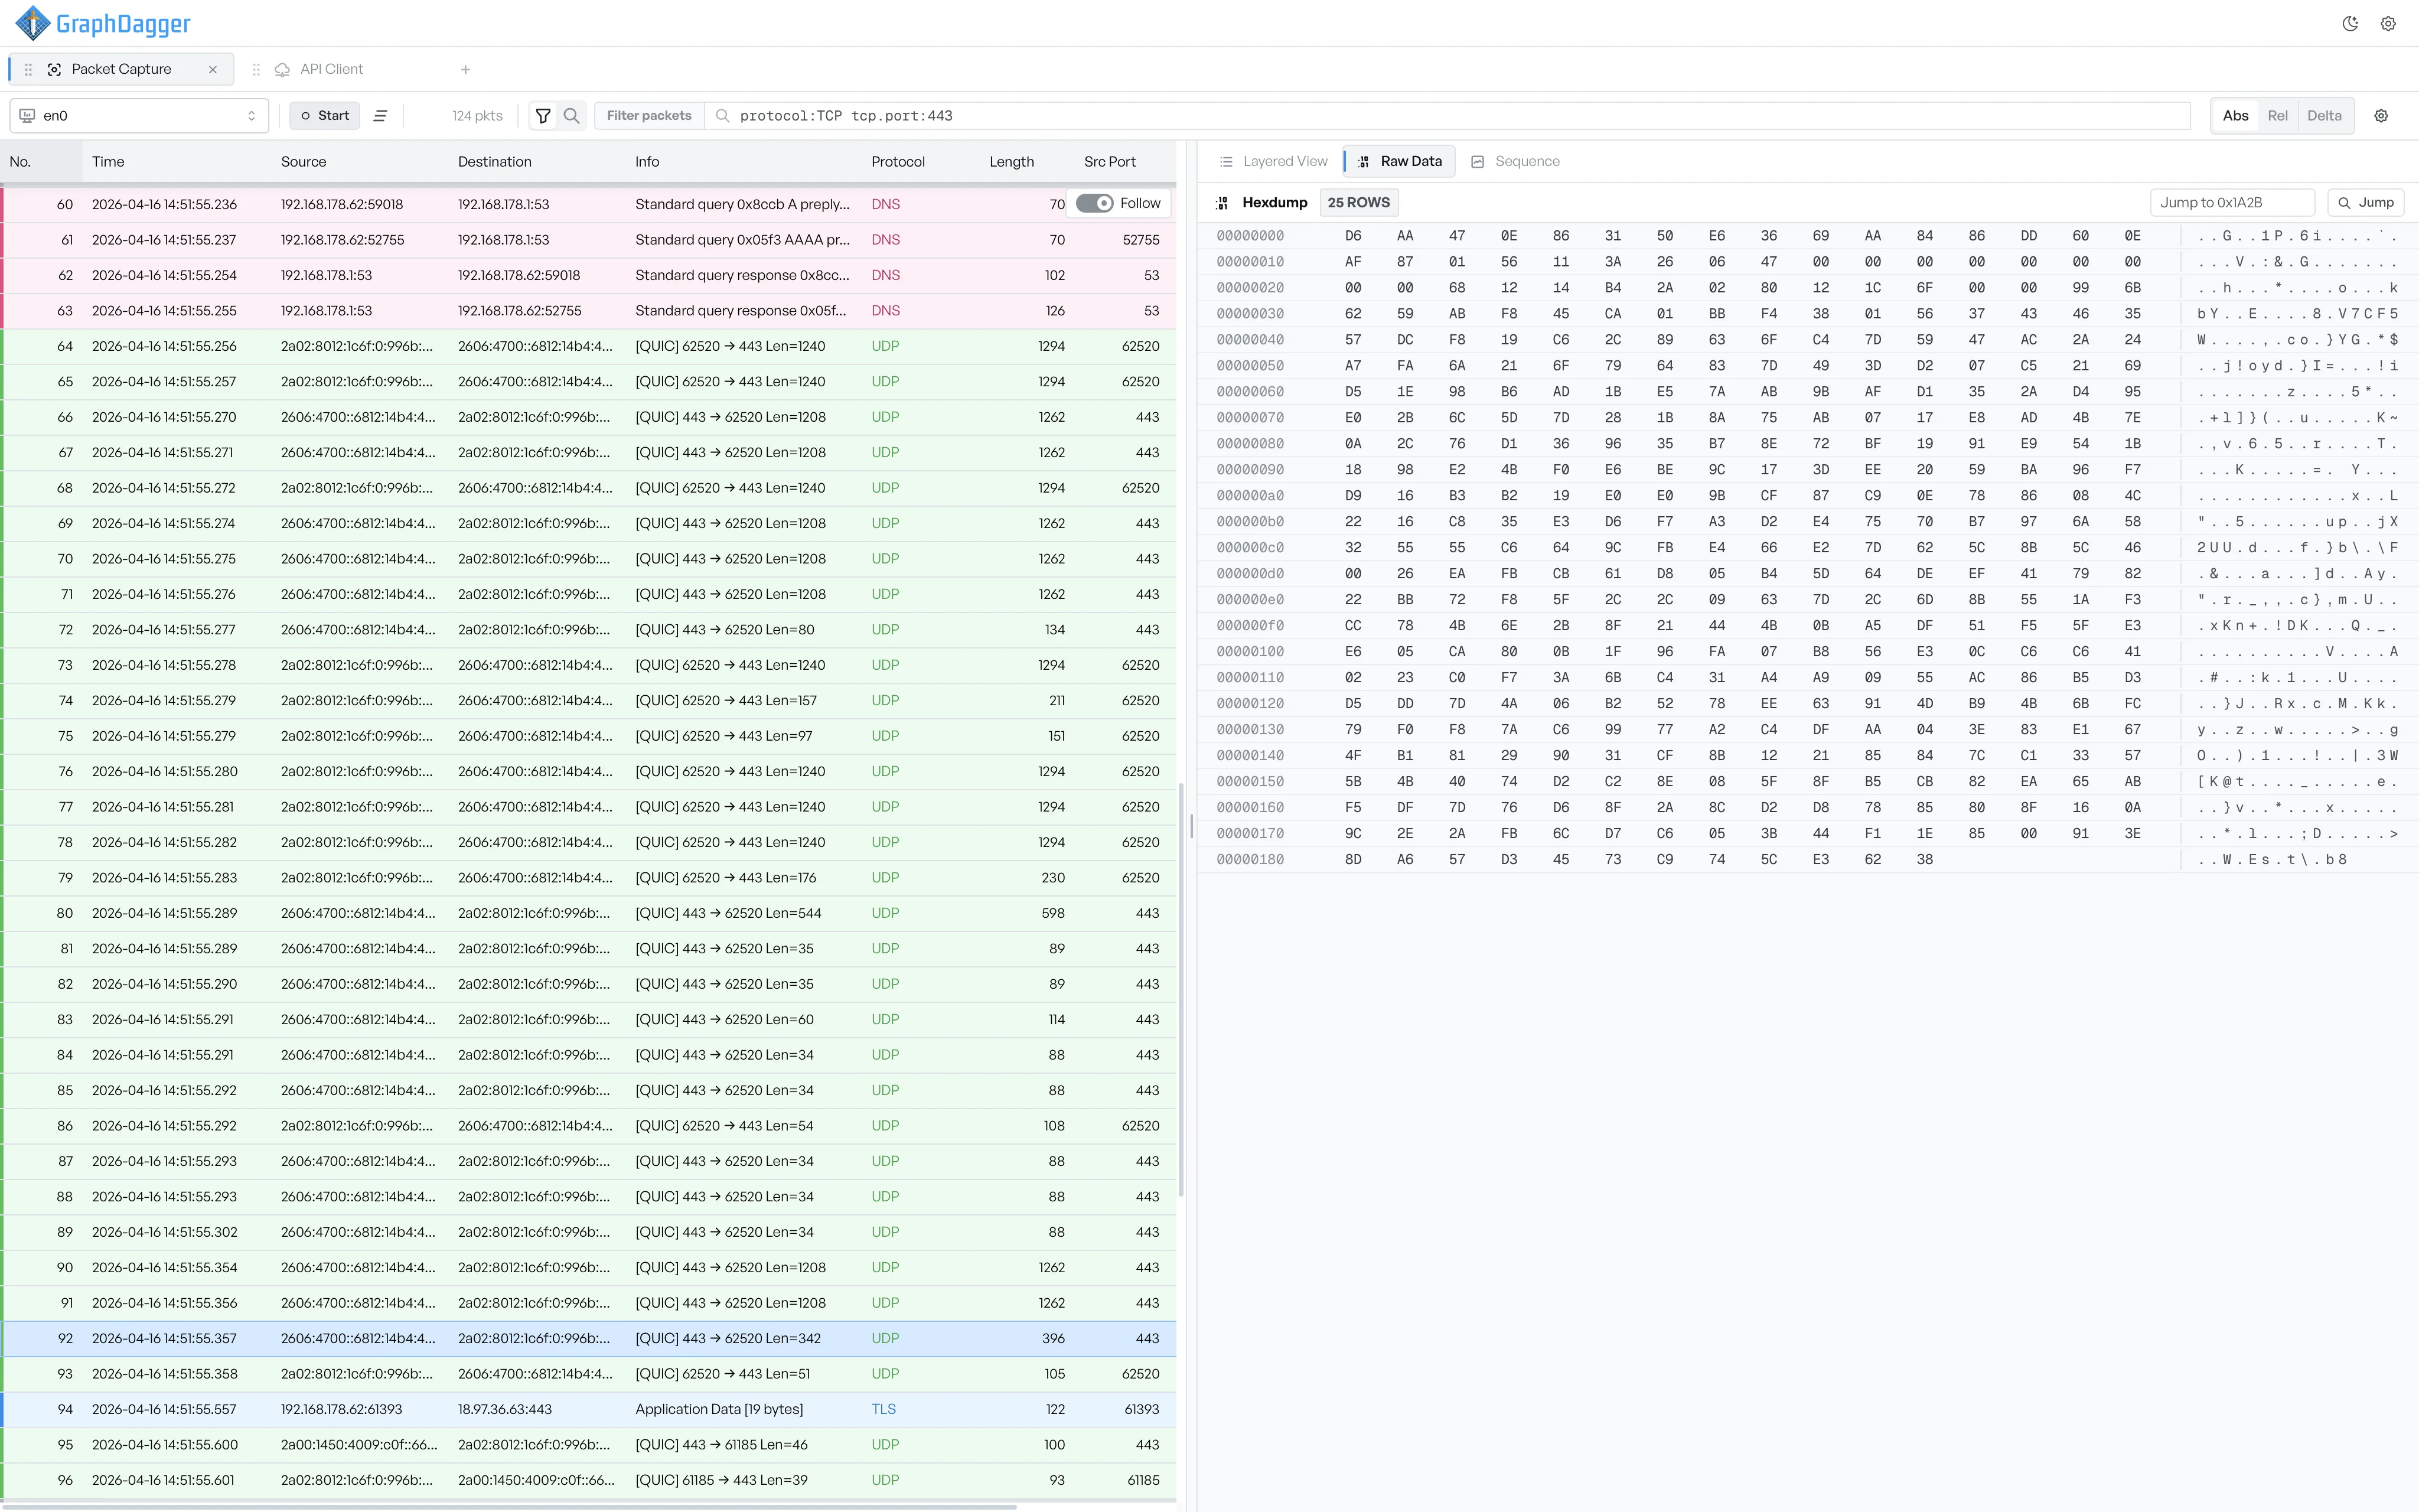
Task: Click the 124 pkts counter
Action: pyautogui.click(x=477, y=116)
